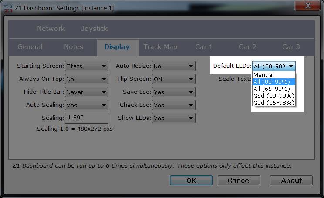Open the Notes tab

point(74,47)
